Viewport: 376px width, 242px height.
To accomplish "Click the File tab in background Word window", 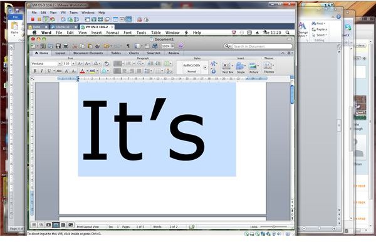I will 15,17.
